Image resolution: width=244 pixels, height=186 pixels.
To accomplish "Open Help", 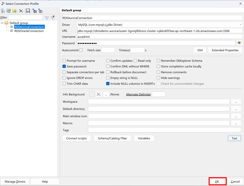I will [x=45, y=182].
